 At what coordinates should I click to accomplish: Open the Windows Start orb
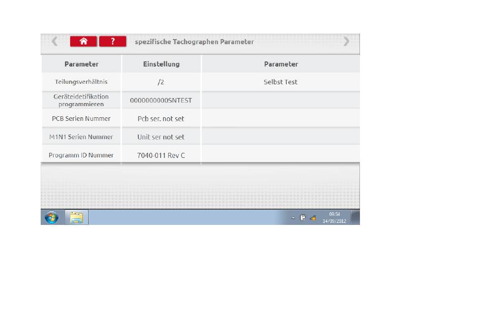point(51,217)
